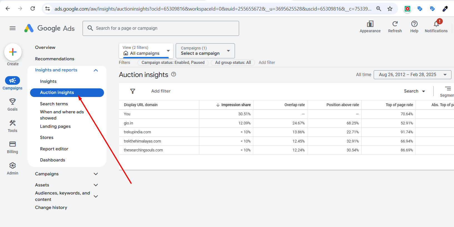Click Add filter next to the status chips
The image size is (454, 227).
[x=267, y=63]
